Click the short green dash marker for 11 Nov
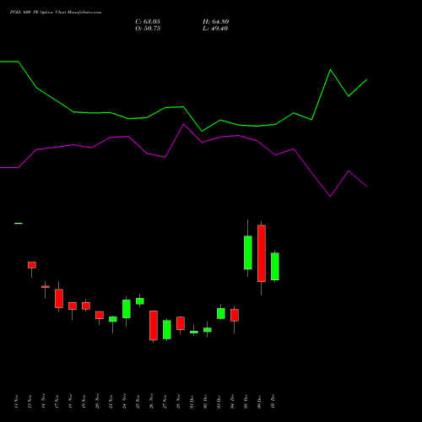 [19, 224]
